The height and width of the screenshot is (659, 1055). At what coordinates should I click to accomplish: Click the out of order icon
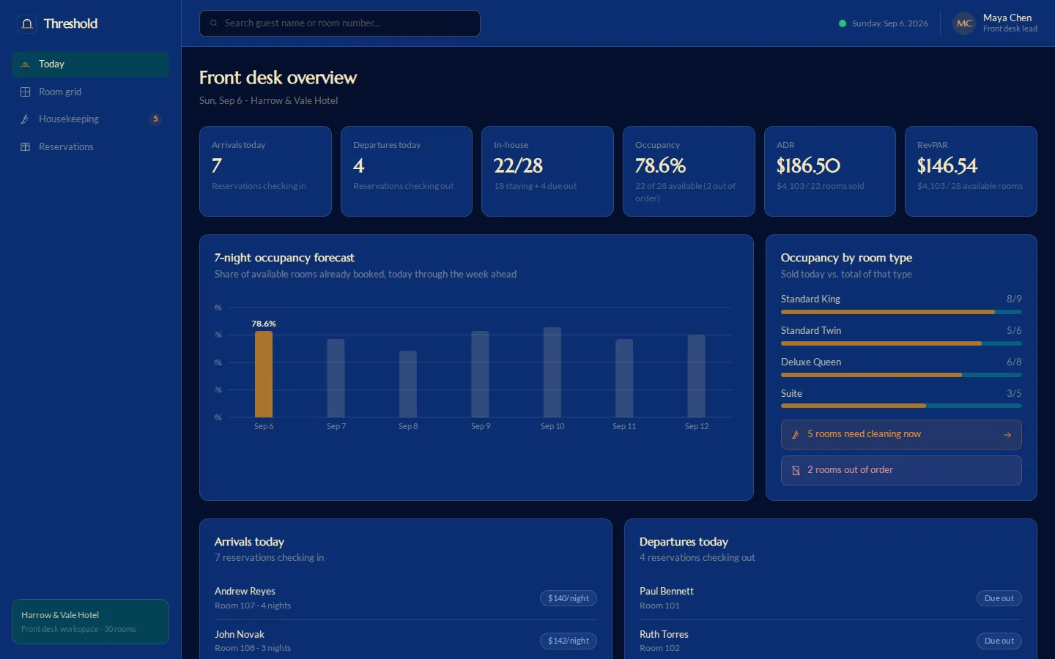[x=796, y=471]
